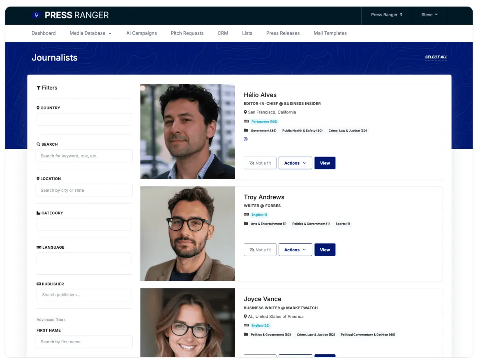
Task: Click the CATEGORY filter chart icon
Action: tap(38, 213)
